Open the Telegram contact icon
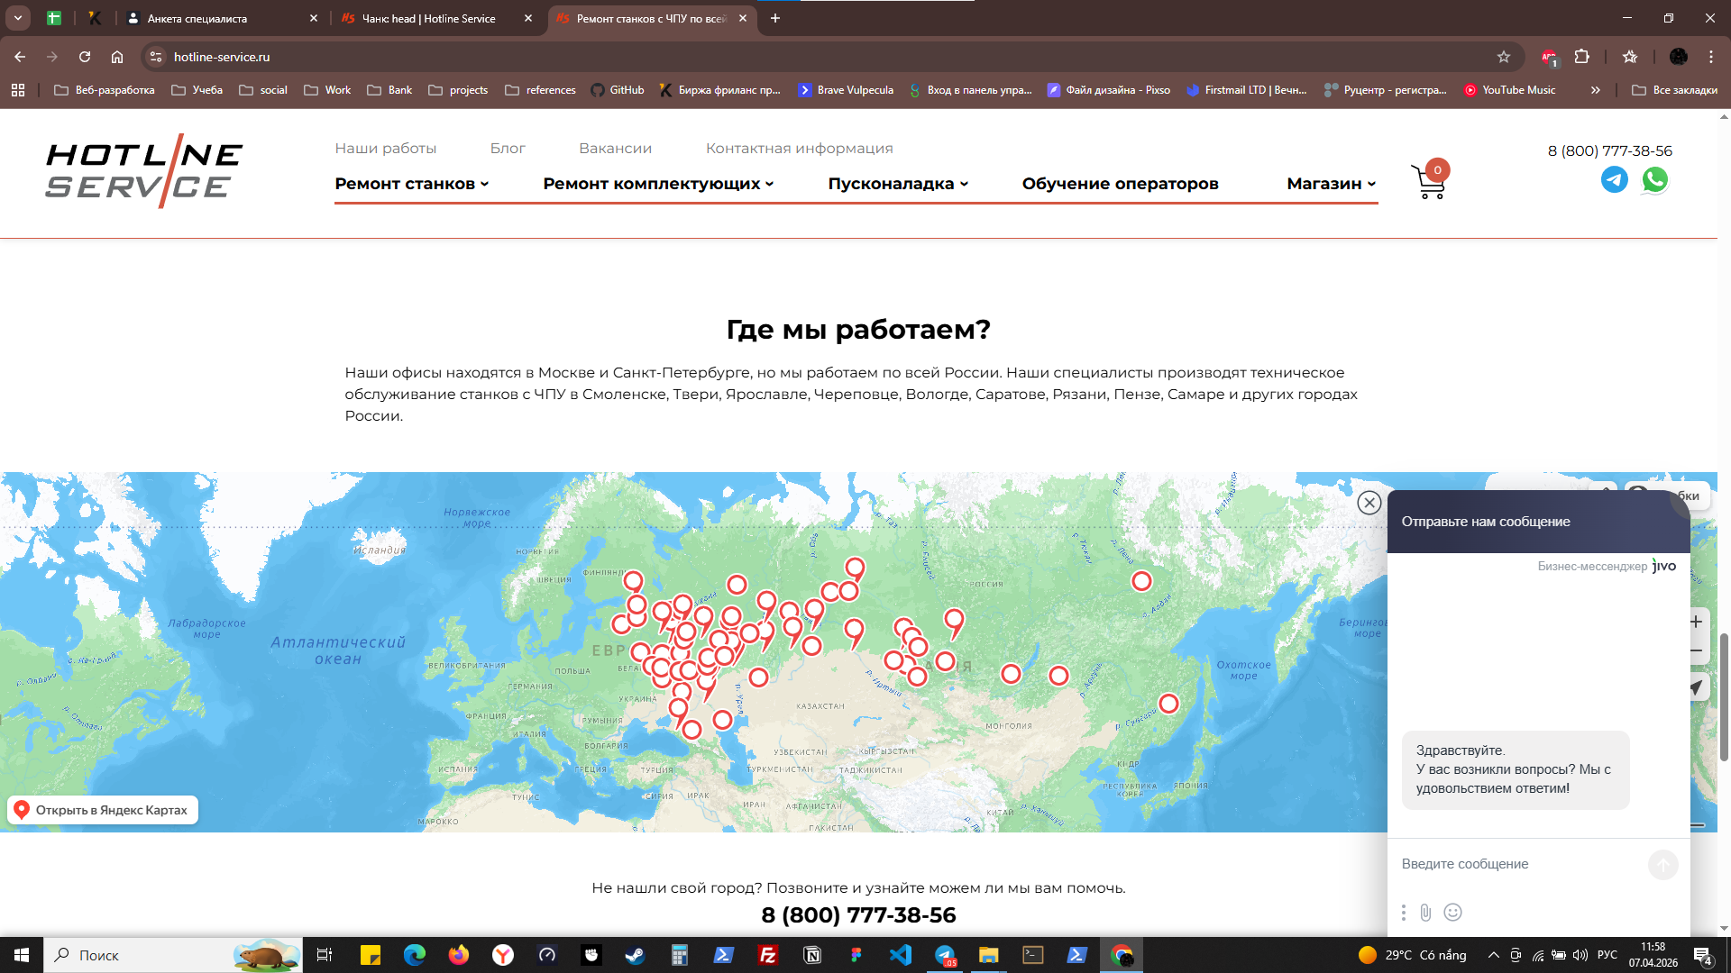Screen dimensions: 1731x973 coord(1614,180)
